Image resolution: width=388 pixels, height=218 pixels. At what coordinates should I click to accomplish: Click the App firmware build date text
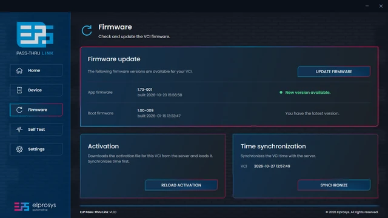pos(159,95)
